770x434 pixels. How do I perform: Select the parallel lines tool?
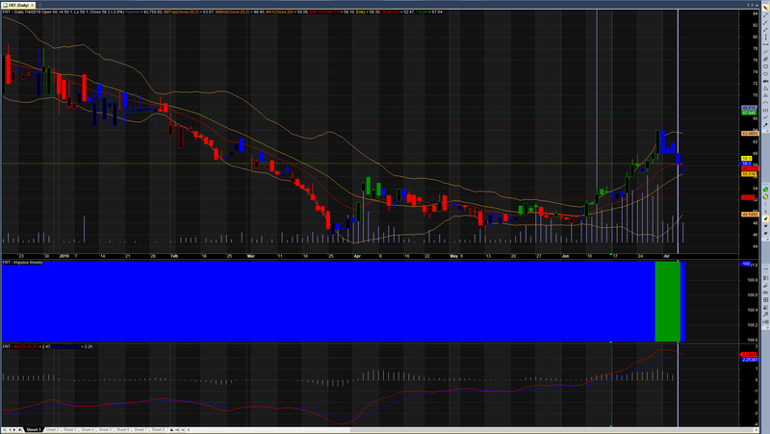point(765,52)
